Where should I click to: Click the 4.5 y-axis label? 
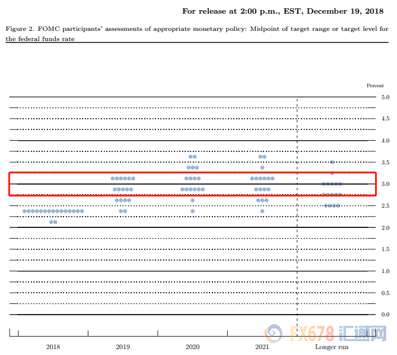point(385,119)
